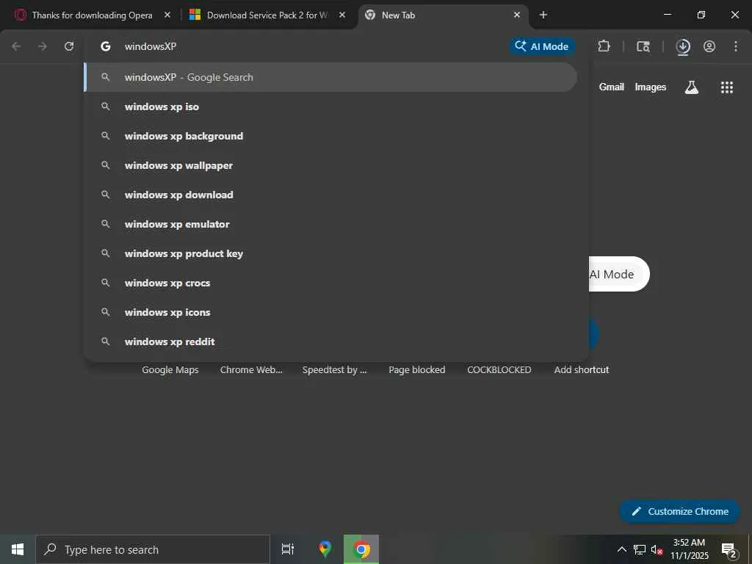Screen dimensions: 752x564
Task: Open Google Maps taskbar icon
Action: (325, 549)
